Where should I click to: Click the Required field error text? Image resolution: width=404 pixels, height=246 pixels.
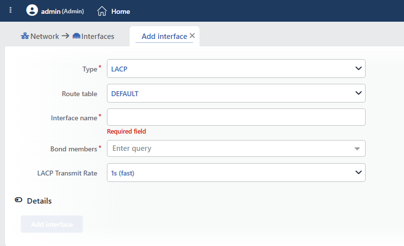[x=127, y=132]
